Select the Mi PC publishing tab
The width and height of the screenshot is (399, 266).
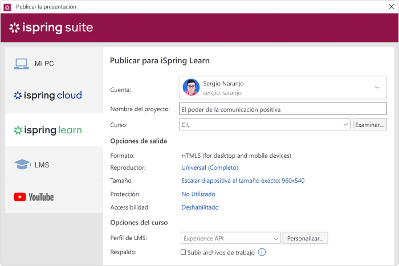(x=54, y=64)
